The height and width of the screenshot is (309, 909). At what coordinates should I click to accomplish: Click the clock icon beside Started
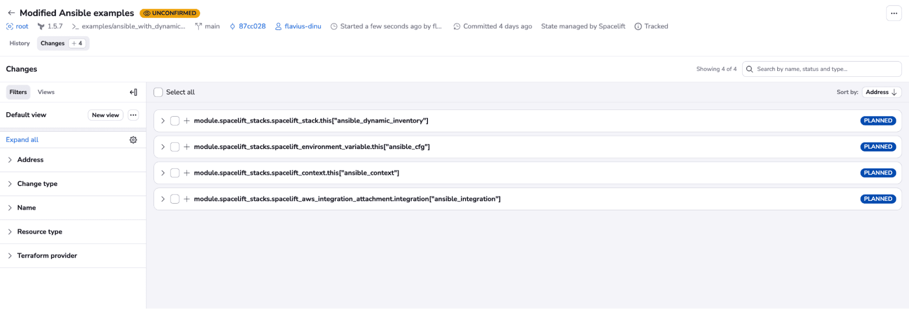(334, 26)
